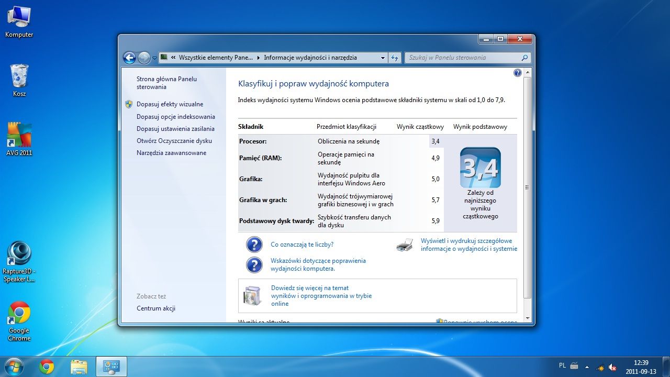The width and height of the screenshot is (670, 377).
Task: Open 'Dopasuj opcje indeksowania' link
Action: point(176,117)
